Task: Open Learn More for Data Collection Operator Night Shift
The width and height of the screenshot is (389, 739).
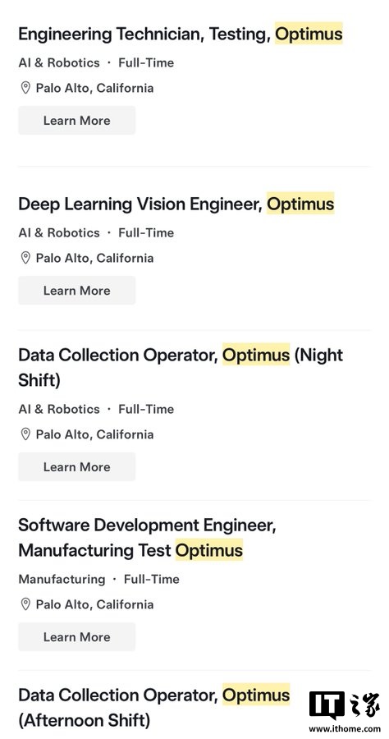Action: tap(77, 467)
